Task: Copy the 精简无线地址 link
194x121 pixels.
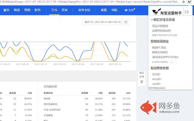Action: (160, 52)
